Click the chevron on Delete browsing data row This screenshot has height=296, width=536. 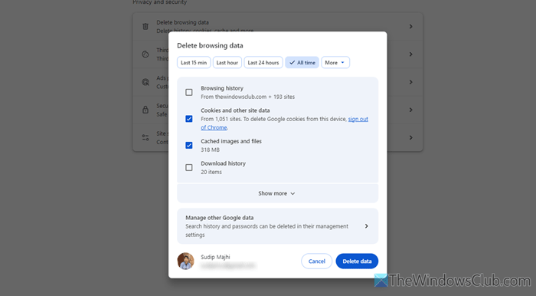tap(410, 27)
